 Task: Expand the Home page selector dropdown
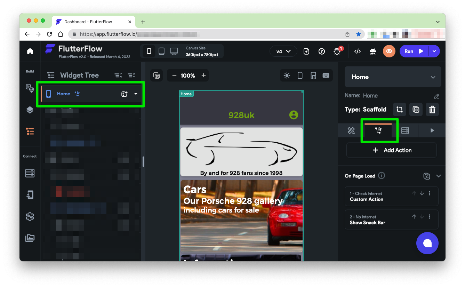pyautogui.click(x=433, y=77)
